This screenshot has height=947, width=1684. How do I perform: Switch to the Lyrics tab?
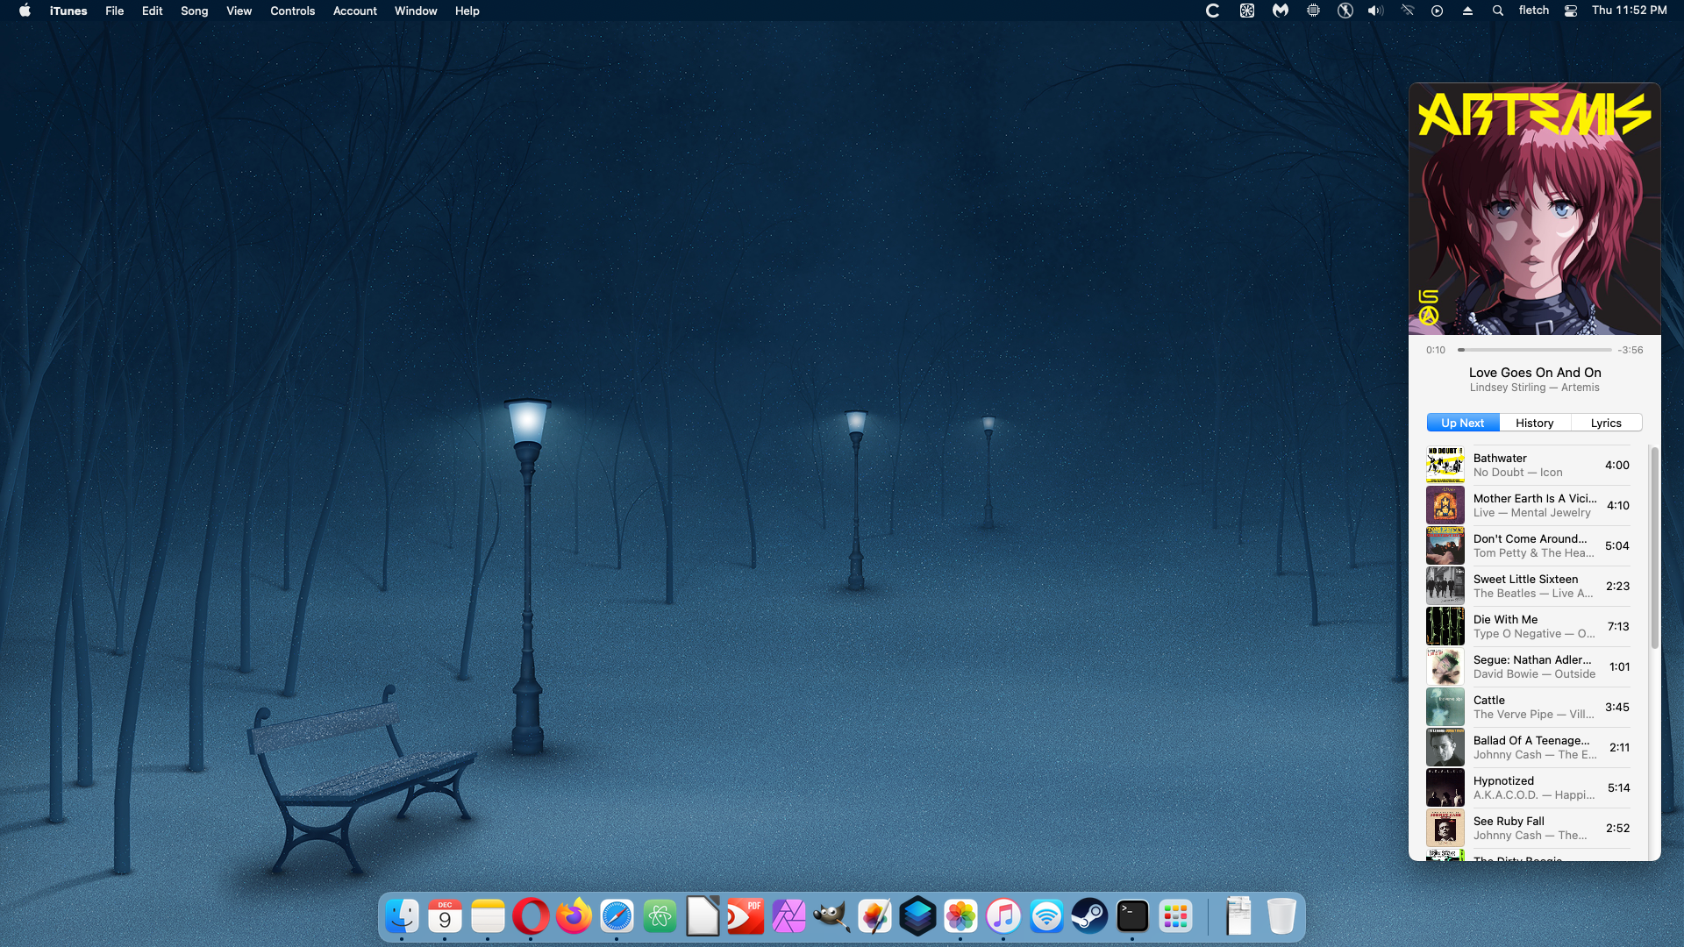point(1607,423)
